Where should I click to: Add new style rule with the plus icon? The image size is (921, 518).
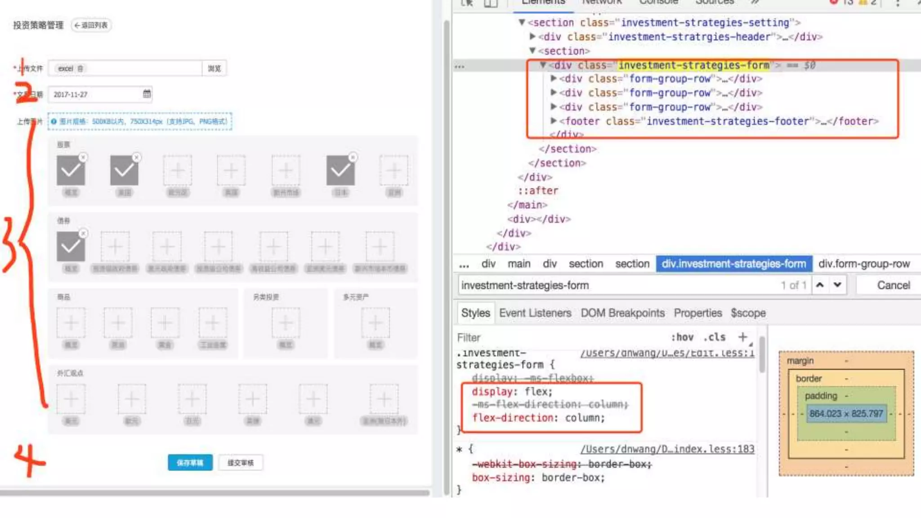click(x=742, y=337)
